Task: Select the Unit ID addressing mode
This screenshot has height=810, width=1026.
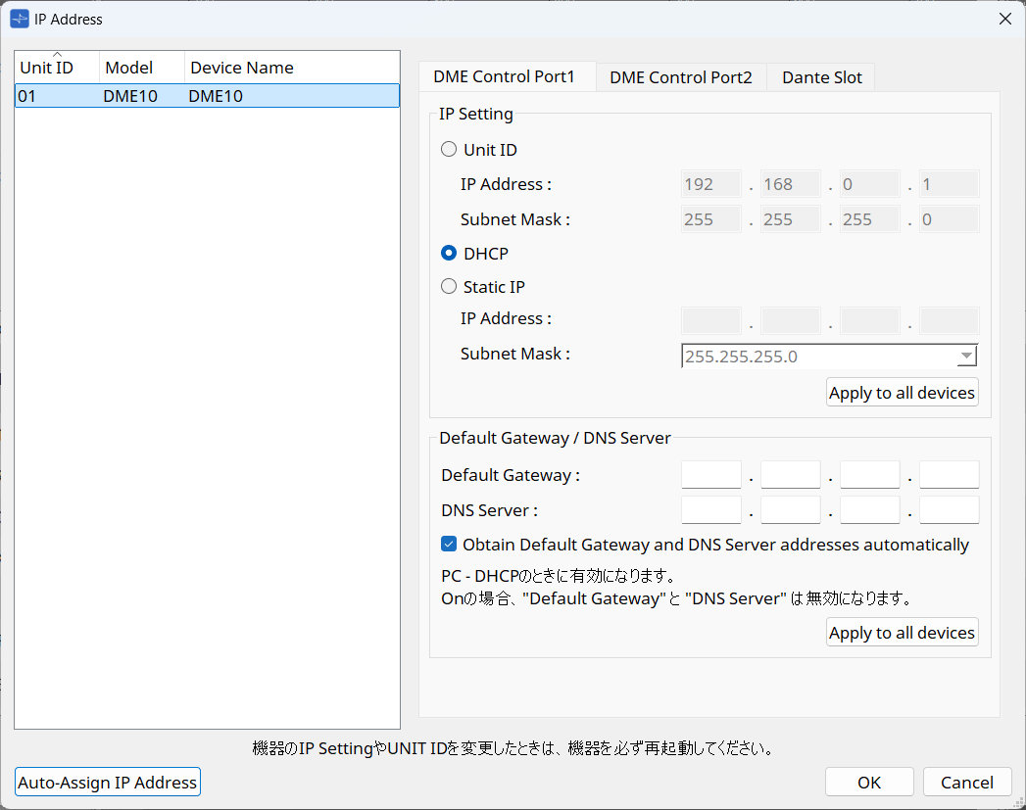Action: pyautogui.click(x=449, y=149)
